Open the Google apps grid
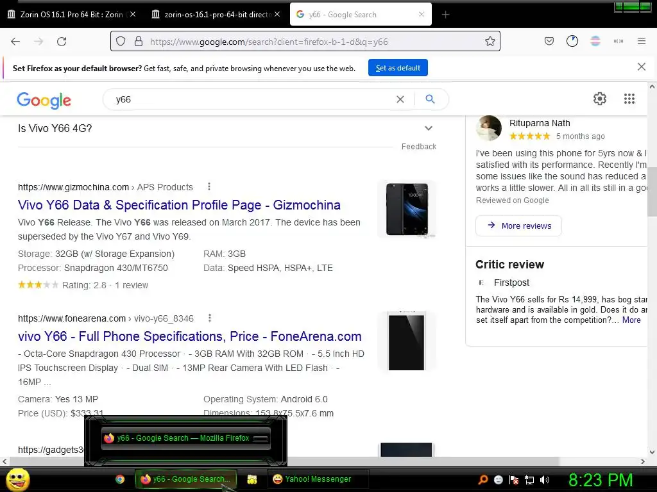 (x=629, y=99)
